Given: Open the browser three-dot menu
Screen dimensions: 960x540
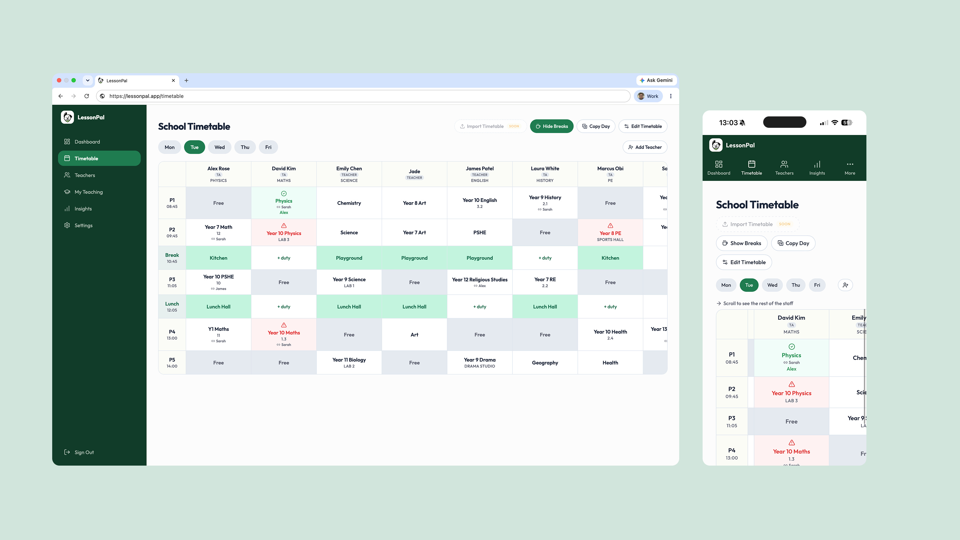Looking at the screenshot, I should click(671, 96).
